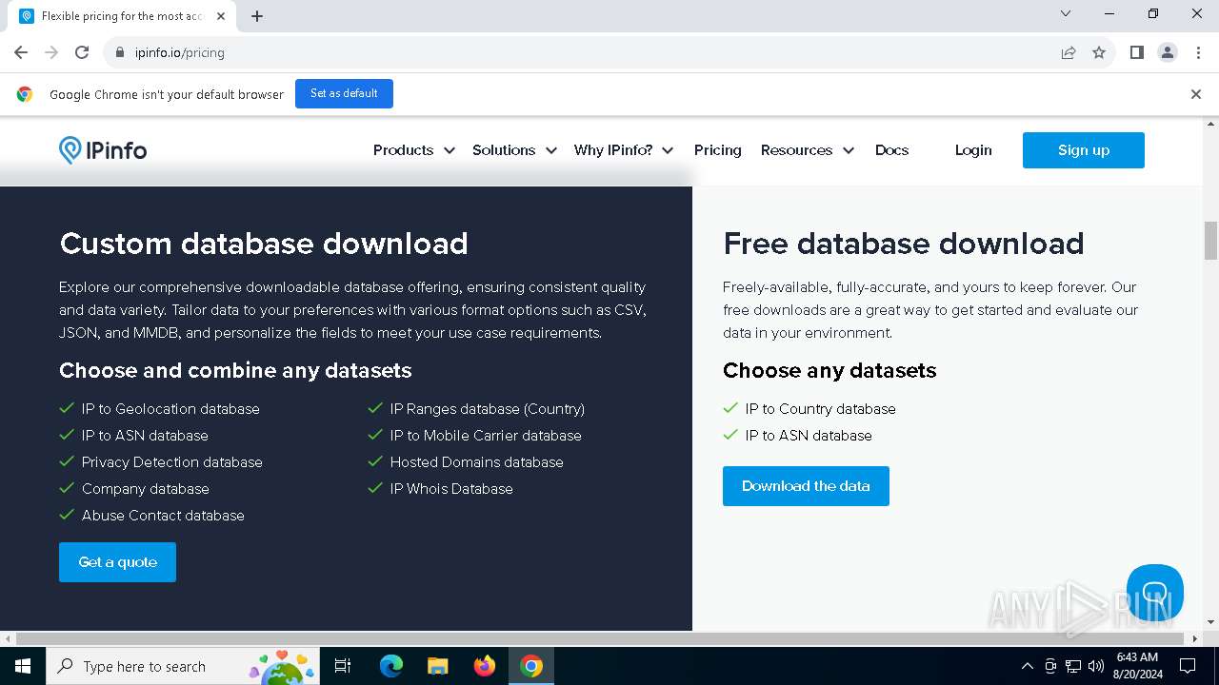Expand the Solutions menu
Viewport: 1219px width, 685px height.
(x=514, y=150)
